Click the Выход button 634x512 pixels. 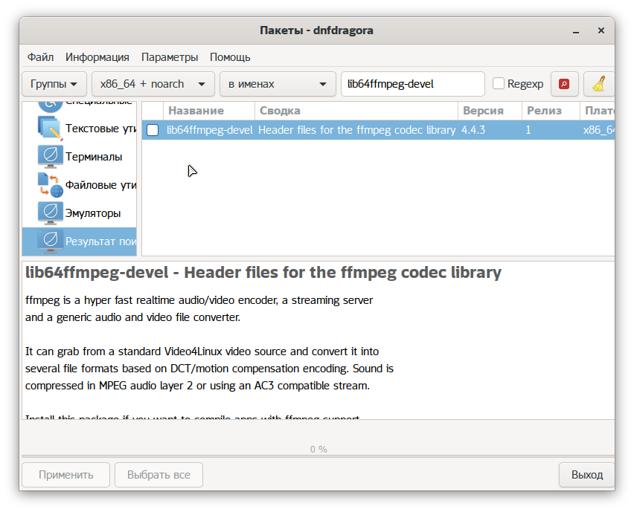point(586,475)
